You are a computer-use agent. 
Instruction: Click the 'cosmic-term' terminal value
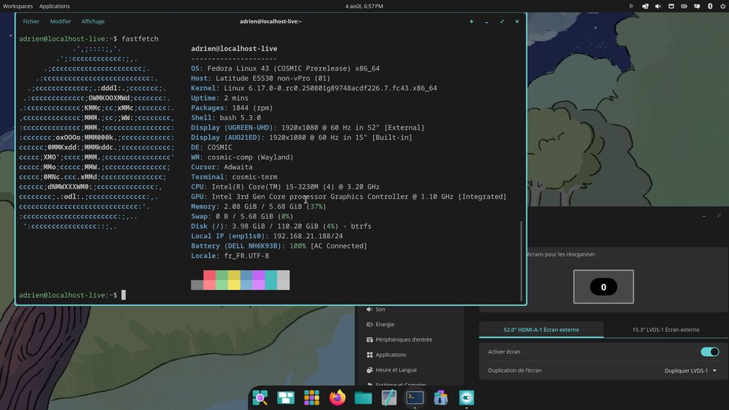coord(254,177)
